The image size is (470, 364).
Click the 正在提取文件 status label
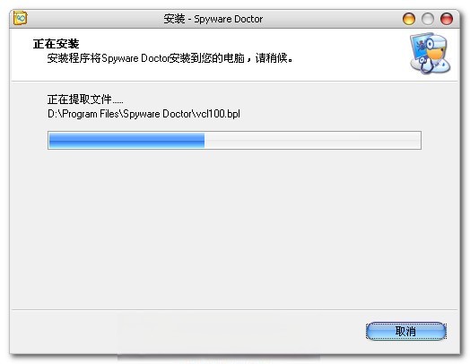85,100
